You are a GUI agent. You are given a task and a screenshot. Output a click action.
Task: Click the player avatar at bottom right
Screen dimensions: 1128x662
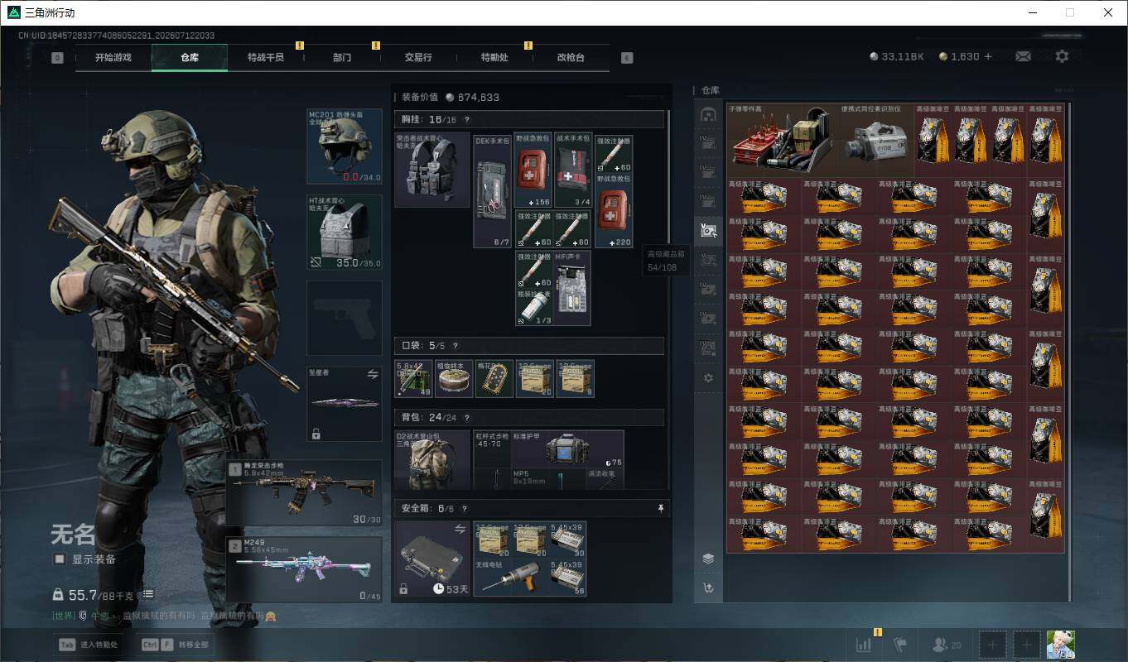pos(1060,645)
